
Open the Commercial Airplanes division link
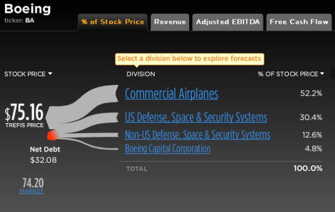(171, 94)
